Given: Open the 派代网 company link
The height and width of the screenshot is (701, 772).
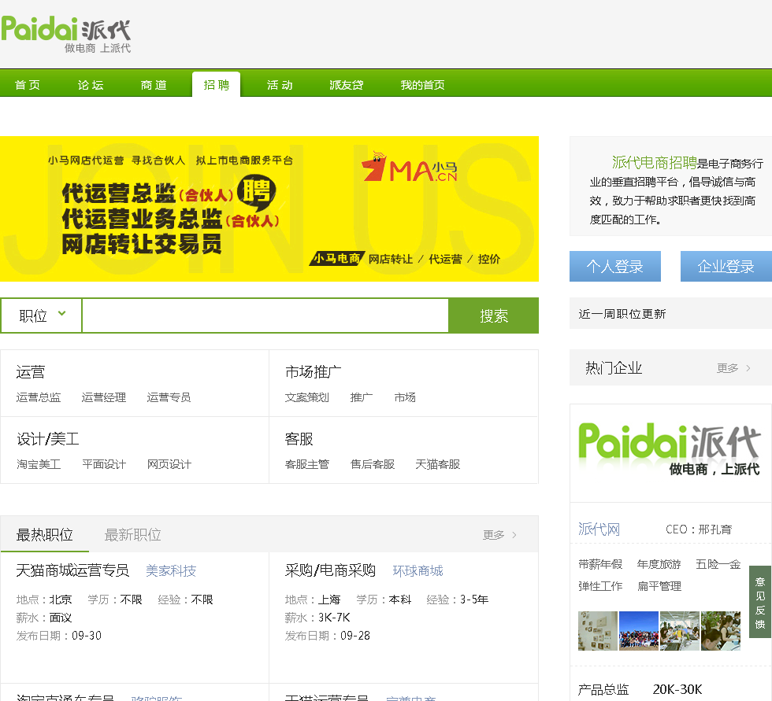Looking at the screenshot, I should (599, 529).
